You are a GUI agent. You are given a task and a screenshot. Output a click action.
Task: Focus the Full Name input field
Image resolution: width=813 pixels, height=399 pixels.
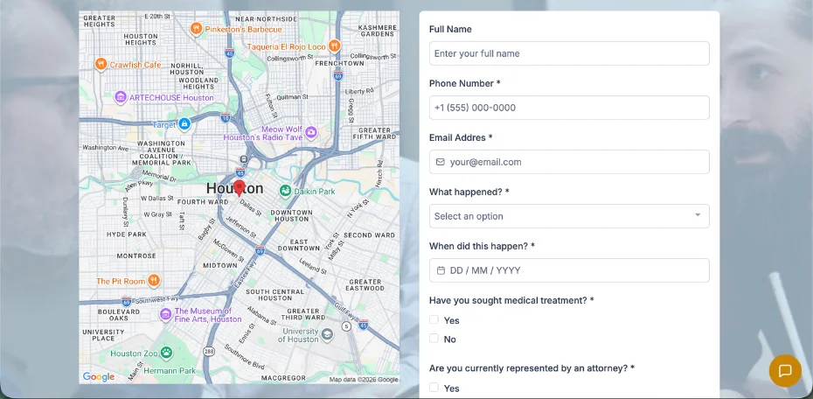coord(569,53)
